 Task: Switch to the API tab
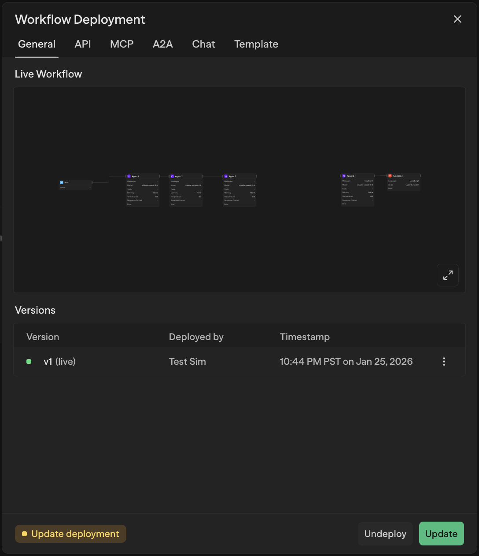83,44
